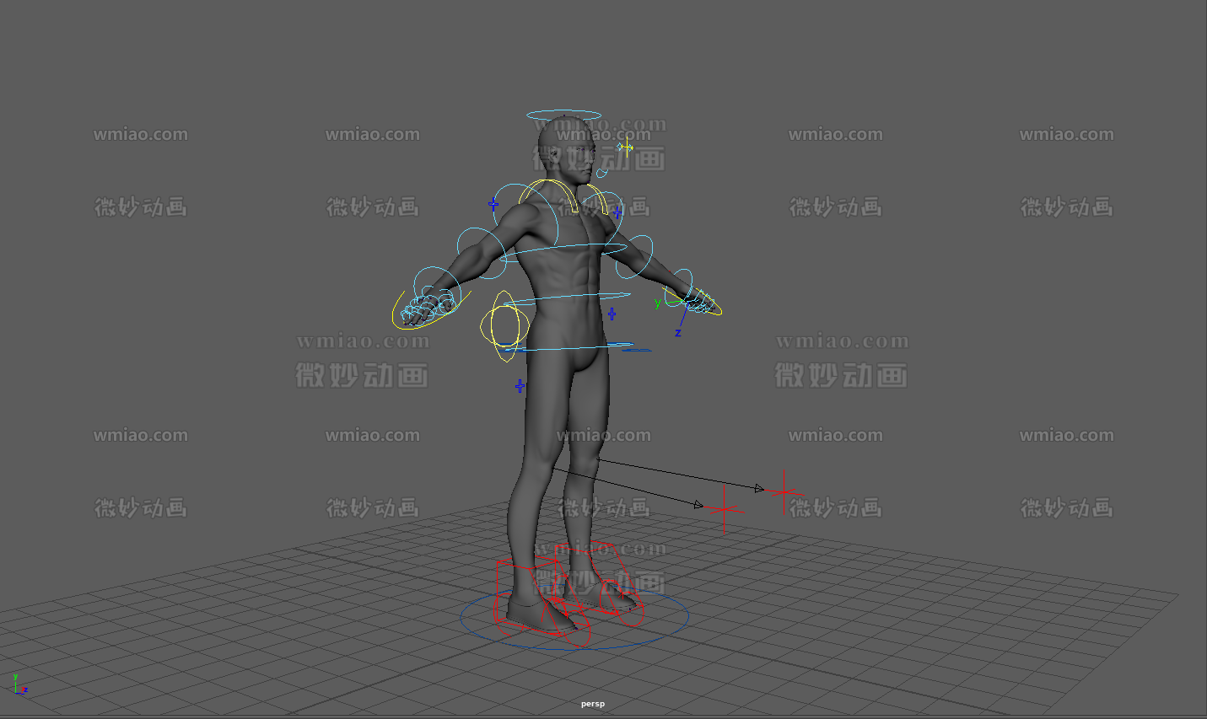Click the yellow eye-aim locator beside the face
Screen dimensions: 1207x719
[x=625, y=148]
